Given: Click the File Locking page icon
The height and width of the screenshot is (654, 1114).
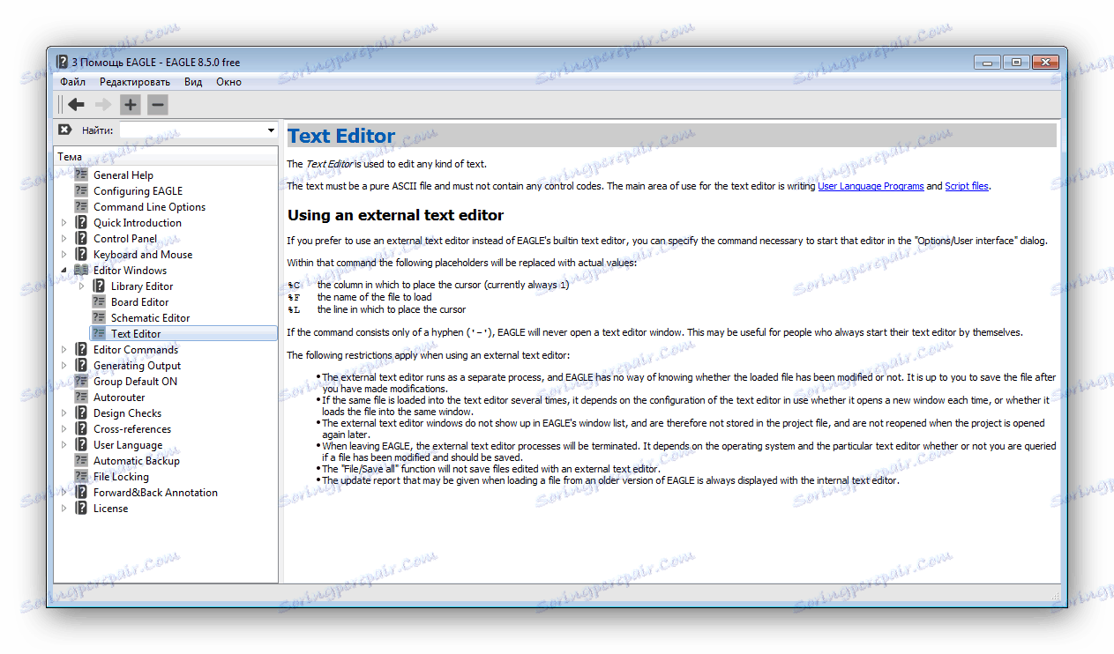Looking at the screenshot, I should tap(81, 476).
